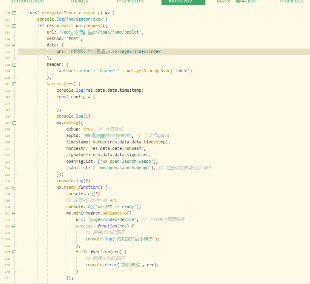This screenshot has height=284, width=310.
Task: Click the console.log(3) statement
Action: click(x=83, y=194)
